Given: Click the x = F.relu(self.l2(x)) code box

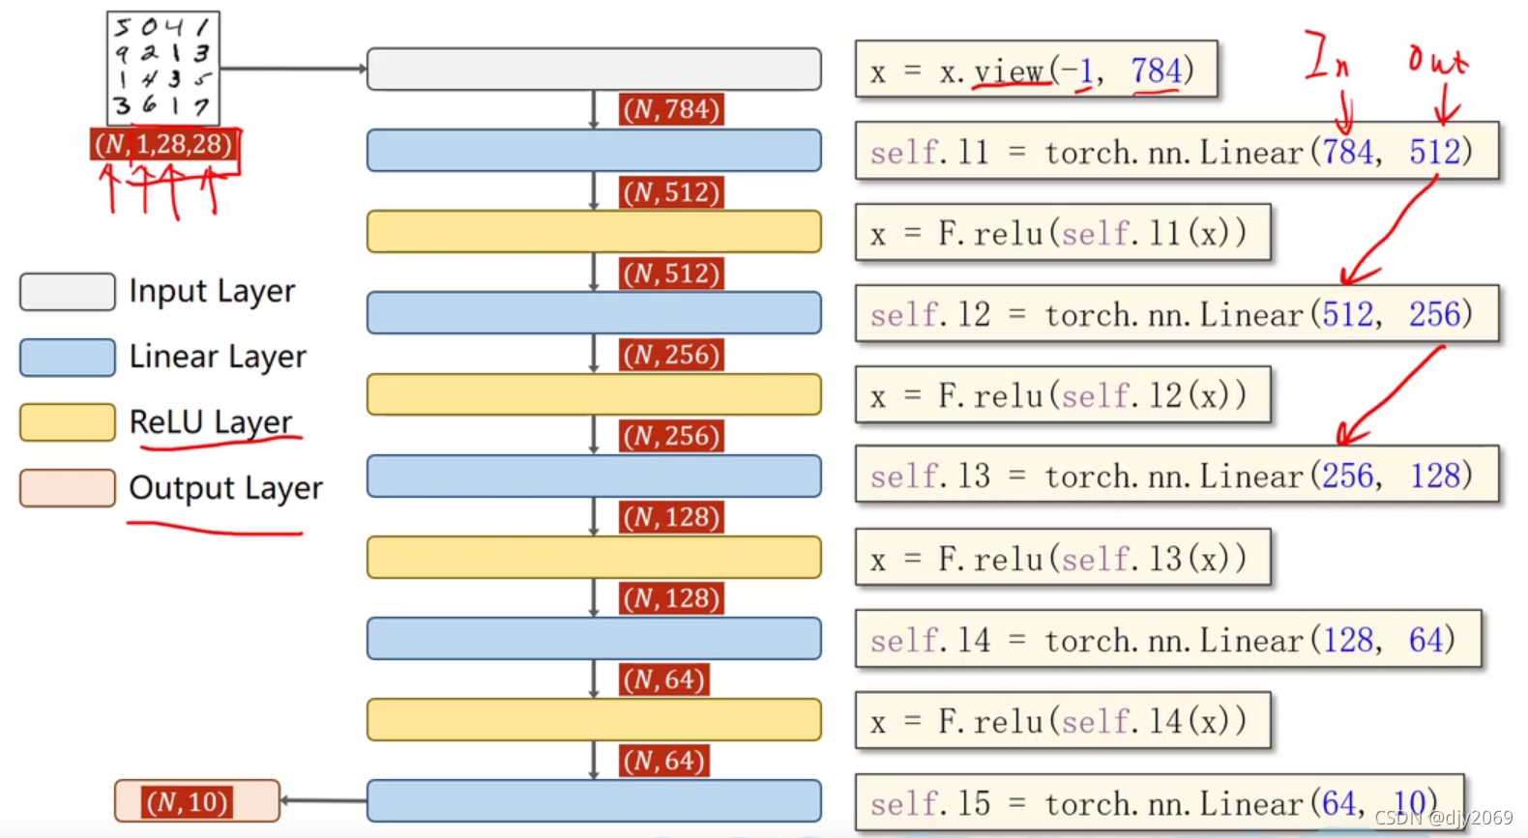Looking at the screenshot, I should 1063,394.
